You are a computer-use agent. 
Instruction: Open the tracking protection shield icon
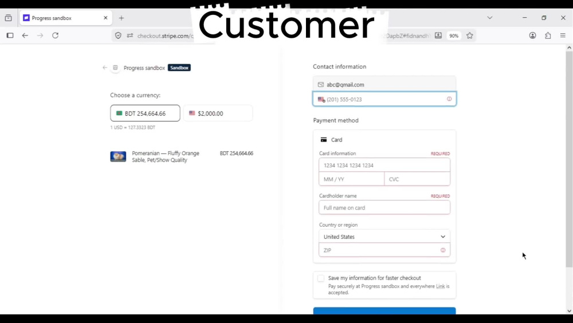click(118, 36)
